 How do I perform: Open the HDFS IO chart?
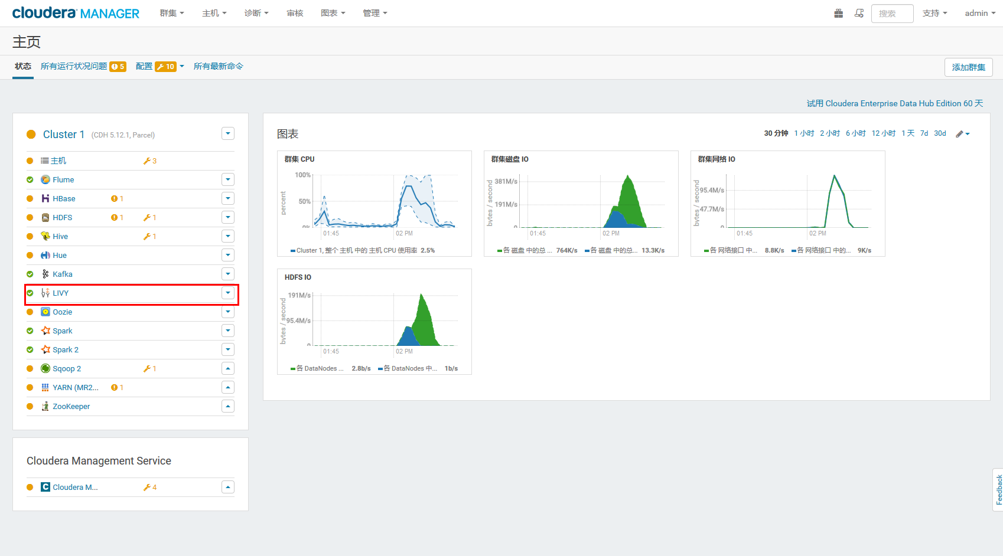[x=375, y=322]
